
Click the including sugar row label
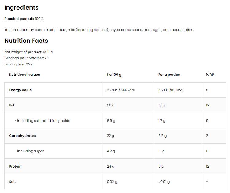click(29, 151)
